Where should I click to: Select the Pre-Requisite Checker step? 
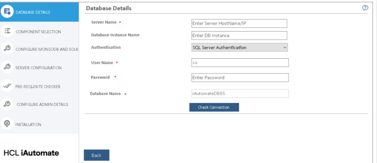tap(38, 86)
